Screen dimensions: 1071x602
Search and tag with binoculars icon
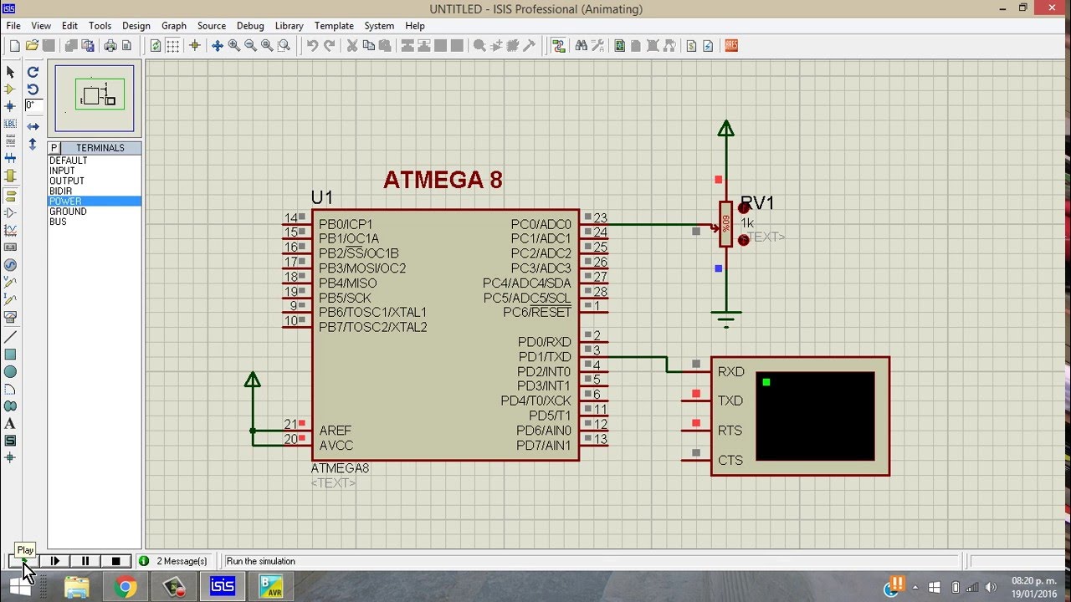point(581,46)
